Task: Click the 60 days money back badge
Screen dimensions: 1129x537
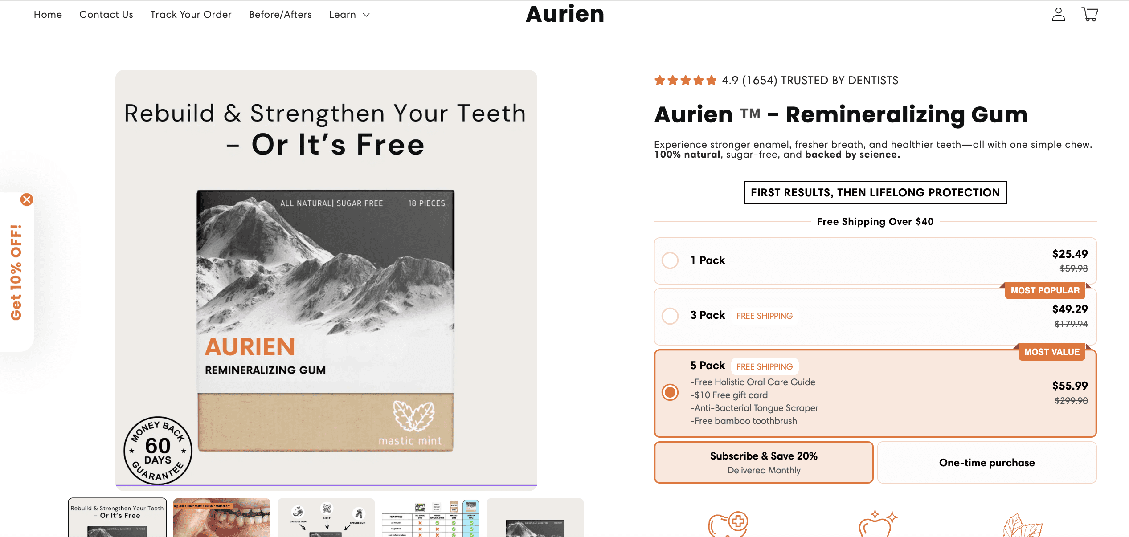Action: coord(158,451)
